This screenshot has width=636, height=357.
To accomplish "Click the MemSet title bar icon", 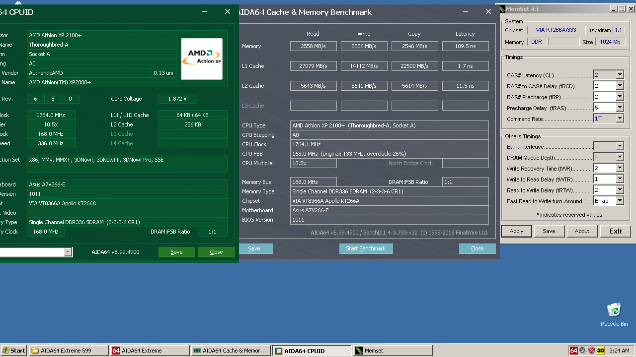I will [502, 9].
